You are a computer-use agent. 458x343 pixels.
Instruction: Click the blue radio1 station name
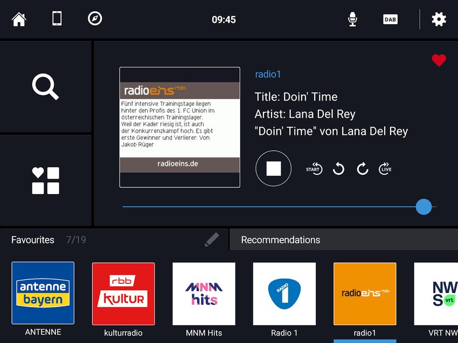pos(268,74)
